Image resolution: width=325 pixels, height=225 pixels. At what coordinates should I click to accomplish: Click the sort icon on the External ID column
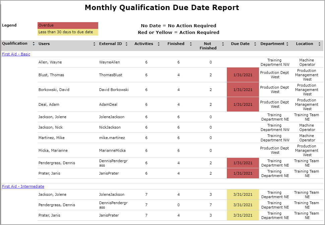126,44
